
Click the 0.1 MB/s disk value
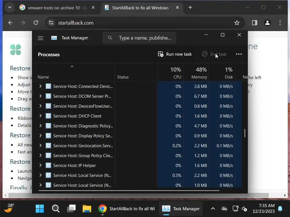click(x=225, y=146)
